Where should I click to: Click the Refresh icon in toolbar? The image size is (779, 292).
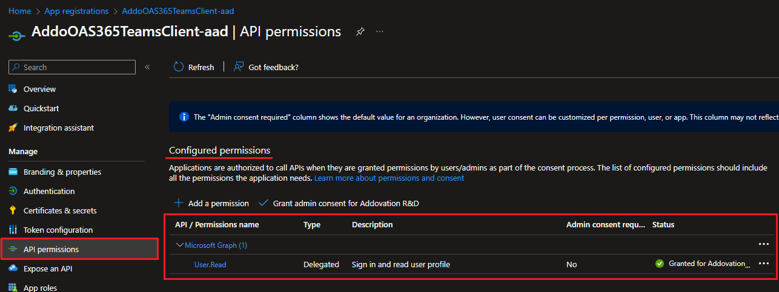click(179, 67)
